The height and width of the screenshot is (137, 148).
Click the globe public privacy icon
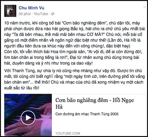[x=53, y=14]
